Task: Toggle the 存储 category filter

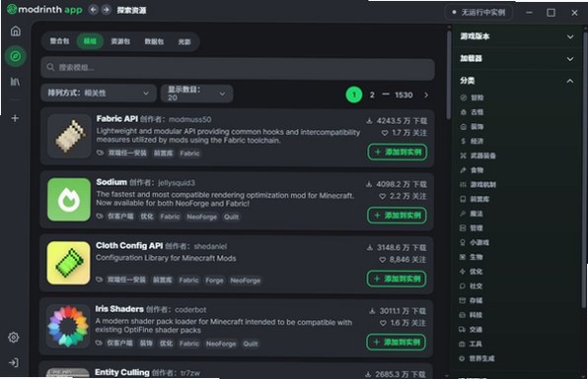Action: point(471,301)
